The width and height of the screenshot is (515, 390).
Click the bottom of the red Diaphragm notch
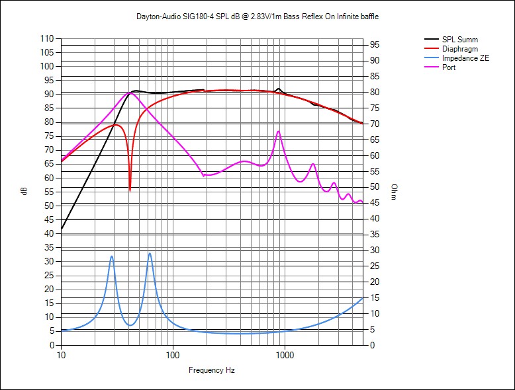pos(130,190)
